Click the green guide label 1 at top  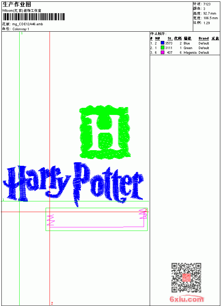tap(22, 33)
